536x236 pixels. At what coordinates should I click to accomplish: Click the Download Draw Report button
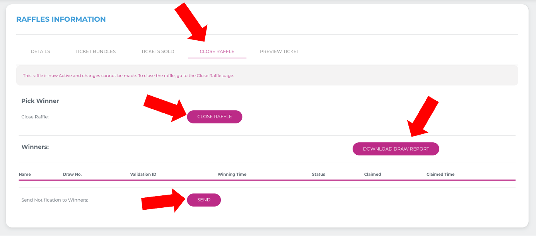point(396,149)
